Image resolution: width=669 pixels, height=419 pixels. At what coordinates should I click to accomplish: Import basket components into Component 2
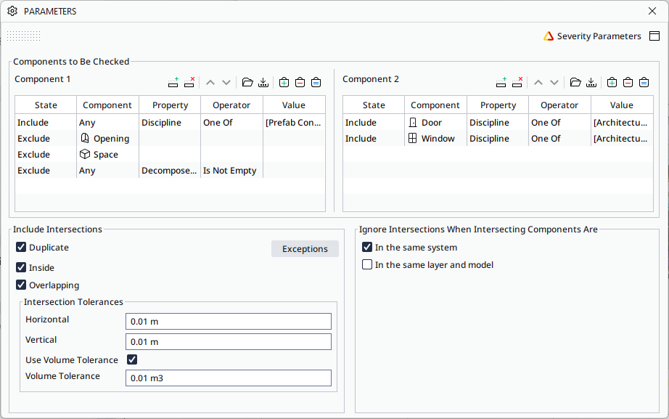591,82
